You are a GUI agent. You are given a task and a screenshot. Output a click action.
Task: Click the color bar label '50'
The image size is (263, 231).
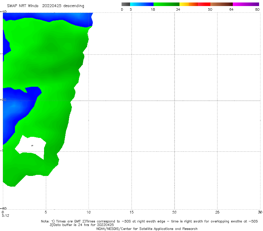tap(210, 10)
